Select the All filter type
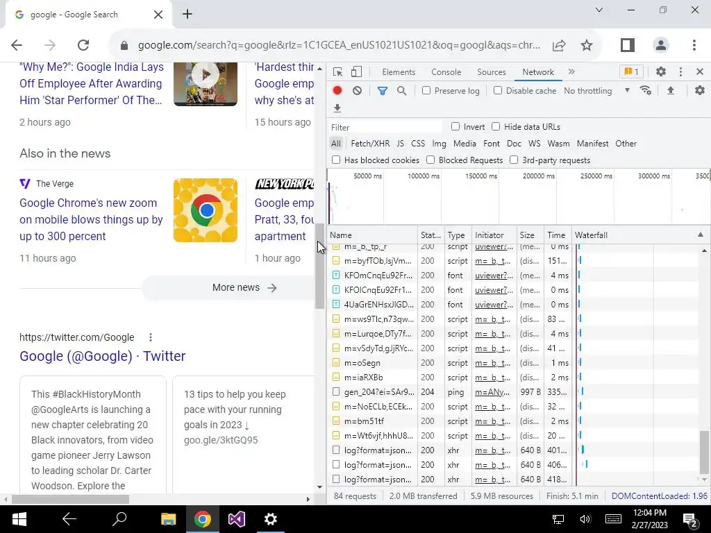Screen dimensions: 711x533 335,144
